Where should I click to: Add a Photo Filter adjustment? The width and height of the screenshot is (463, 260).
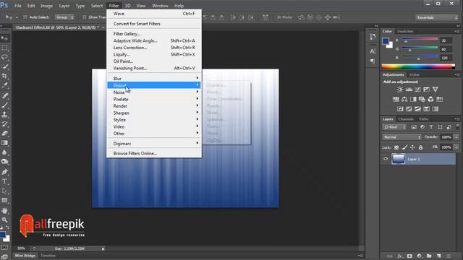coord(422,100)
